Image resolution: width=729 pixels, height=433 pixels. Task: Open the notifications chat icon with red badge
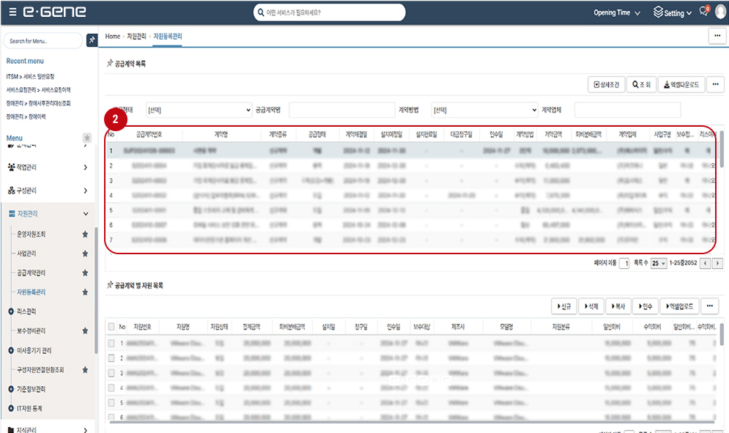[x=703, y=12]
